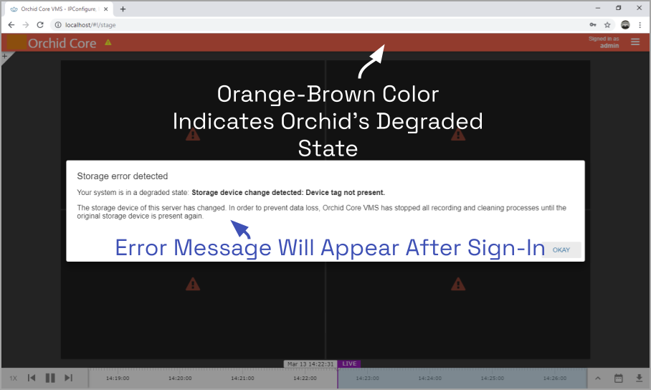Screen dimensions: 651x390
Task: Select the Orchid Core VMS tab
Action: pyautogui.click(x=58, y=9)
